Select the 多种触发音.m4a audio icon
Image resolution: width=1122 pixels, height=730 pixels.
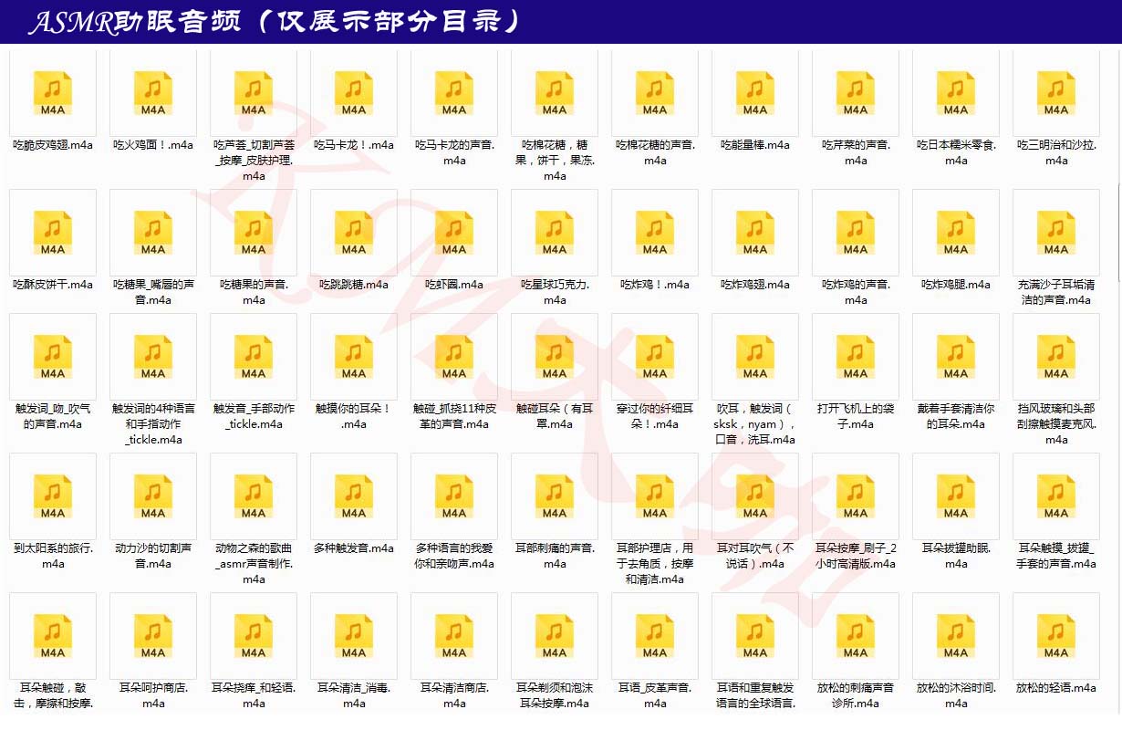pyautogui.click(x=354, y=497)
